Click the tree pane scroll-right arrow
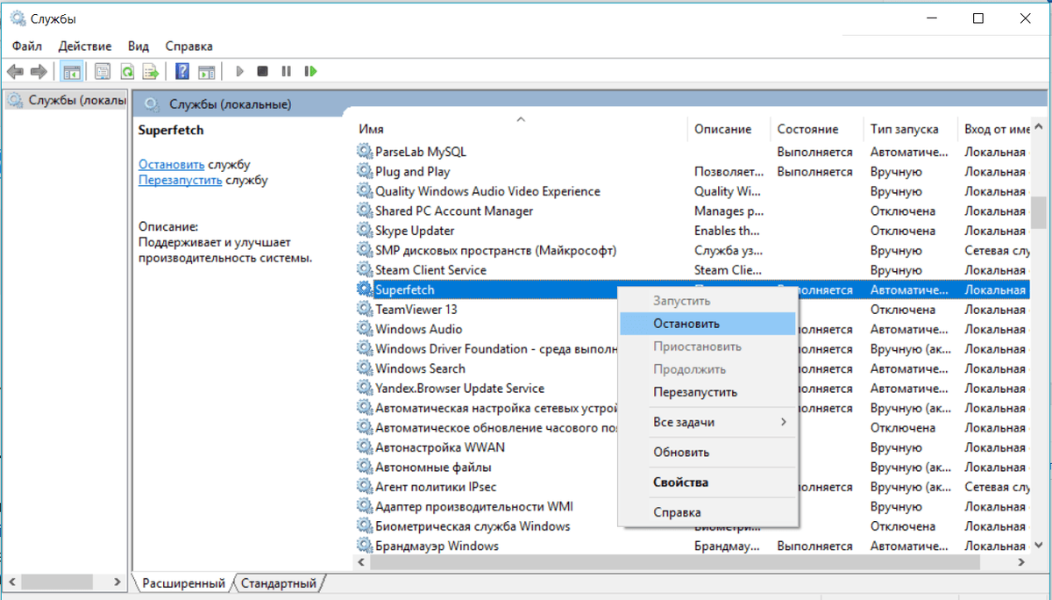 [x=119, y=582]
